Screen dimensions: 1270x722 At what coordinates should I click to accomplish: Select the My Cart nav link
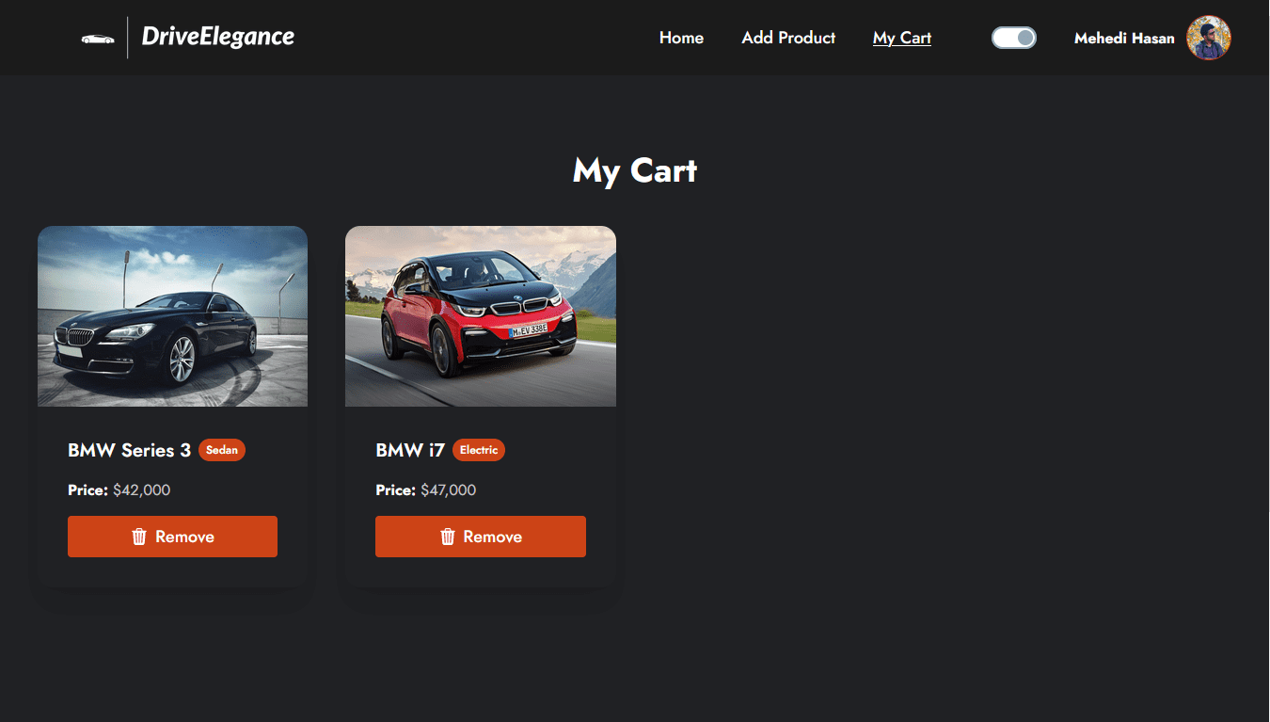pos(902,38)
